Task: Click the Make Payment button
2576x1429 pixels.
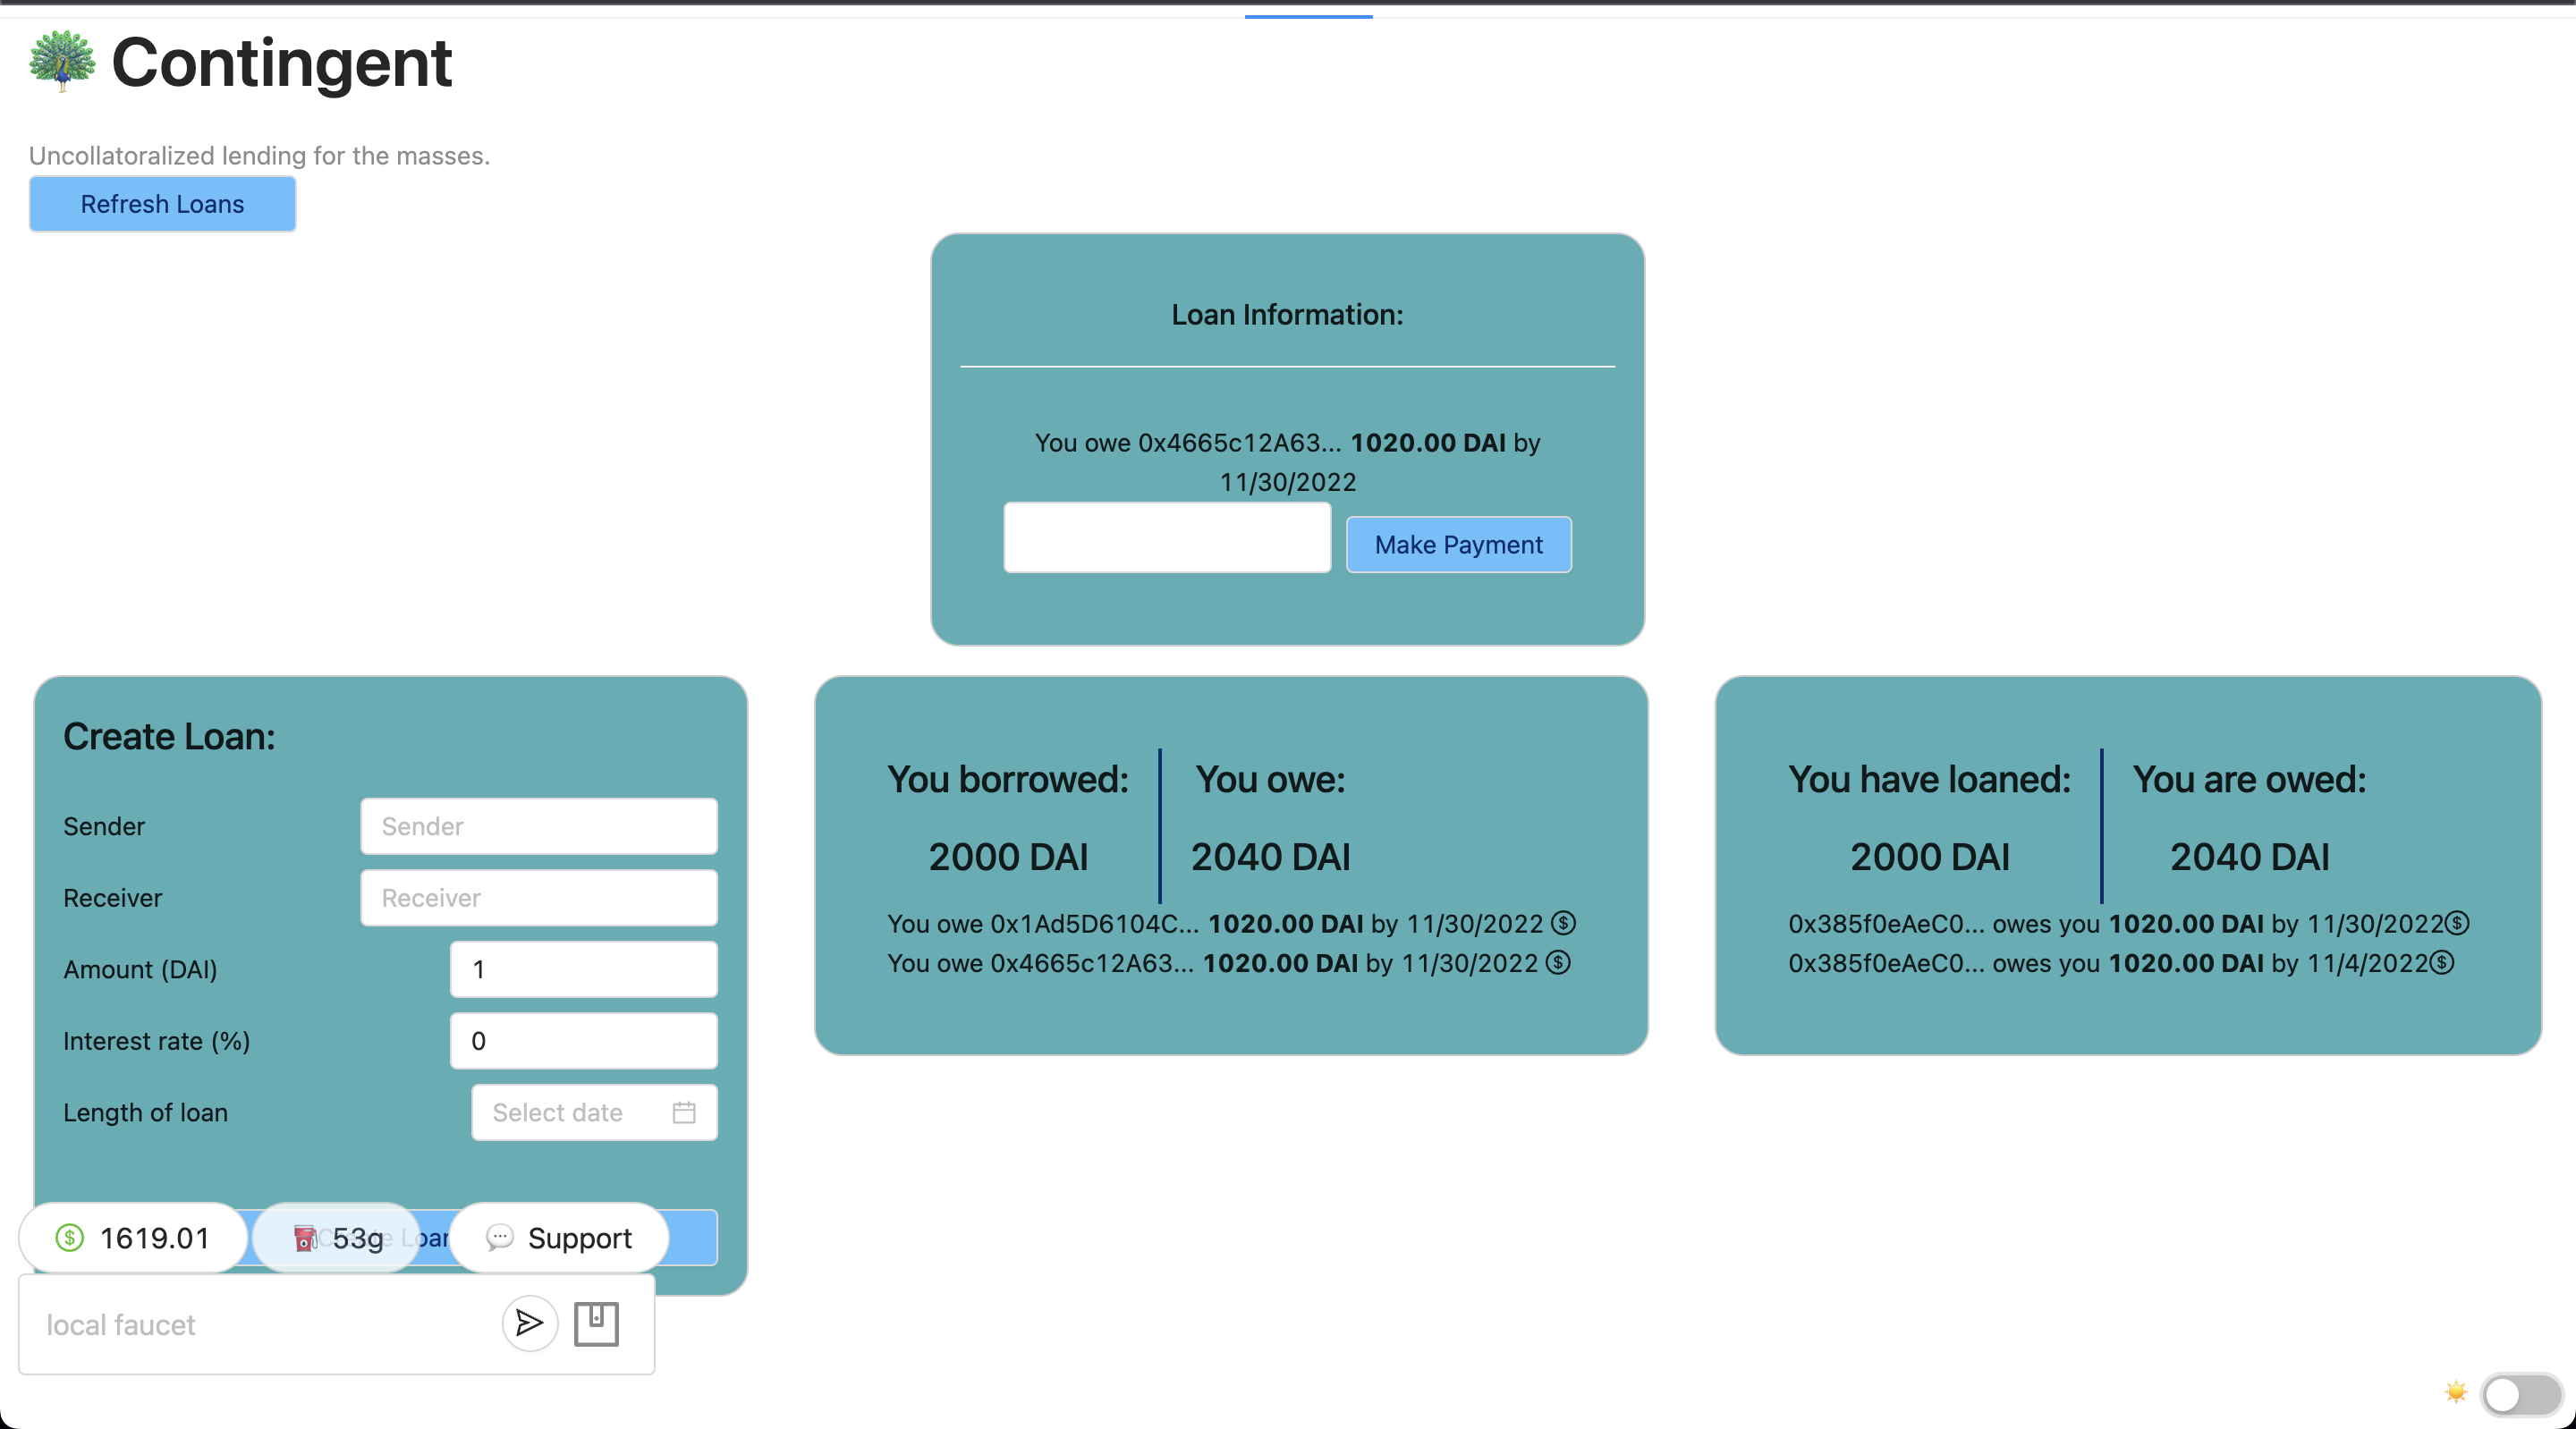Action: pyautogui.click(x=1458, y=544)
